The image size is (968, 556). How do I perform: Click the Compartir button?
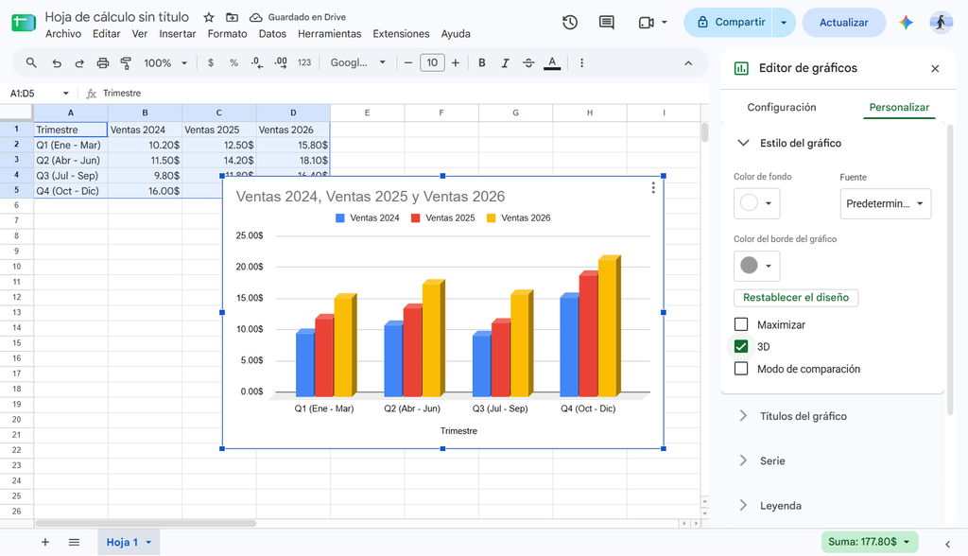(729, 23)
